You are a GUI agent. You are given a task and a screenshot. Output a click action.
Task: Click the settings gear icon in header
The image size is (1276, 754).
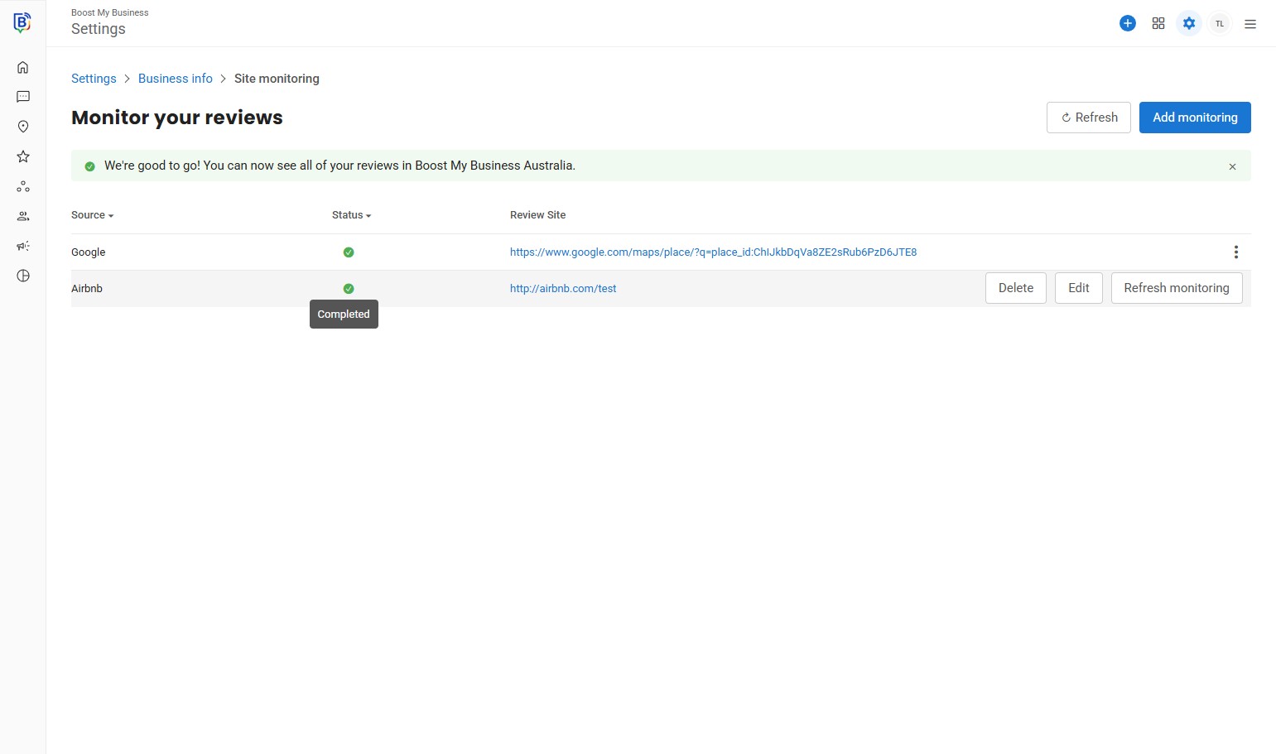[x=1188, y=23]
